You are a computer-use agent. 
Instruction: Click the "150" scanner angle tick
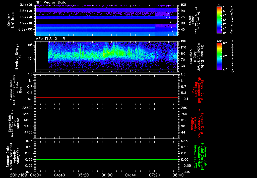(183, 48)
